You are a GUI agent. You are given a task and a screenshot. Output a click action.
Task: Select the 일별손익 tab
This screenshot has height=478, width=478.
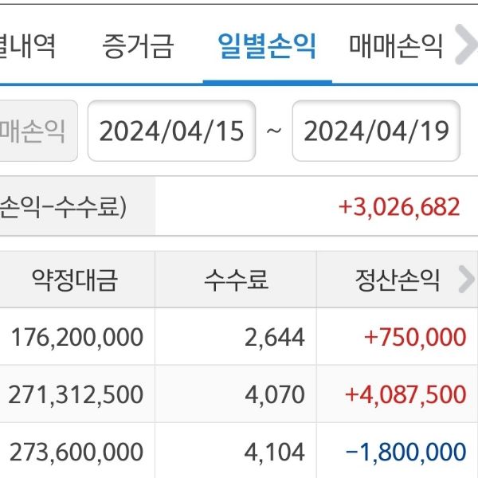tap(267, 46)
